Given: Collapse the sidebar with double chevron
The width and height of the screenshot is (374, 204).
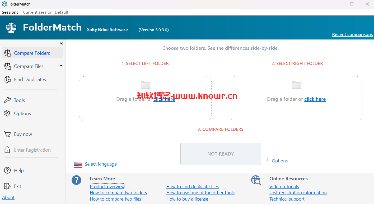Looking at the screenshot, I should pos(61,43).
